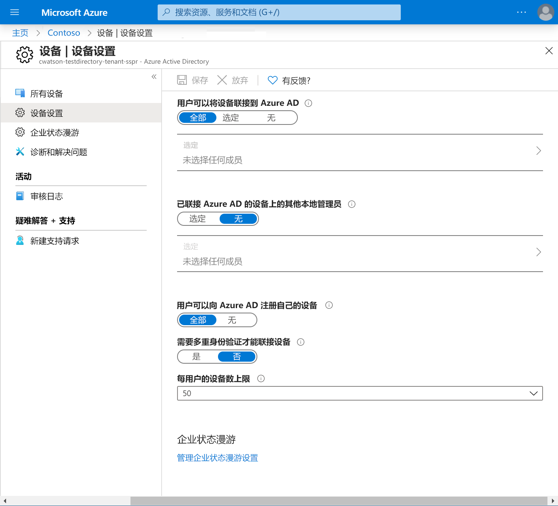Click 未选择任何成员 under join setting

pos(212,160)
